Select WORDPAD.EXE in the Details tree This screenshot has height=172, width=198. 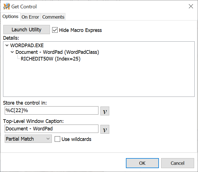coord(27,45)
